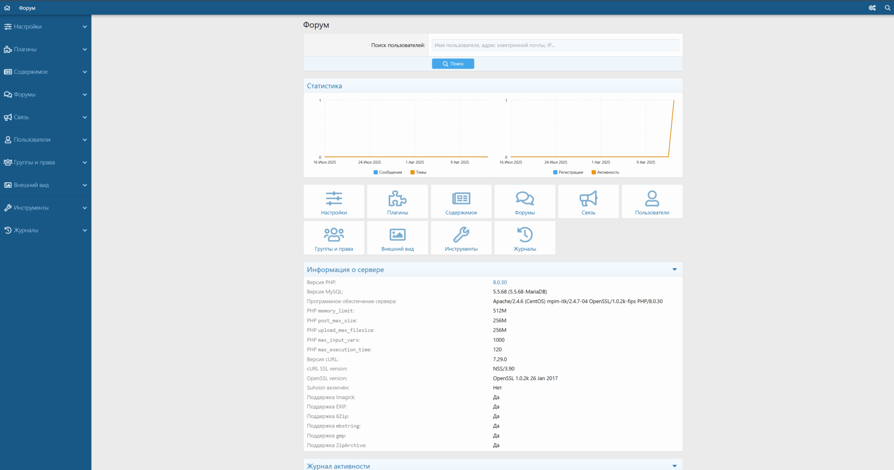Screen dimensions: 894x470
Task: Open the Forums speech-bubble tile
Action: (x=524, y=202)
